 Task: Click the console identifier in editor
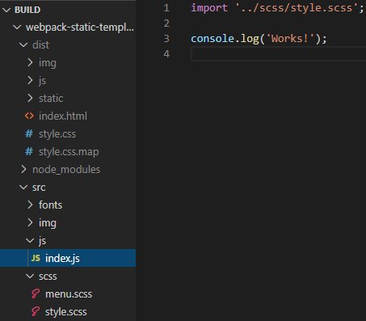[x=212, y=39]
